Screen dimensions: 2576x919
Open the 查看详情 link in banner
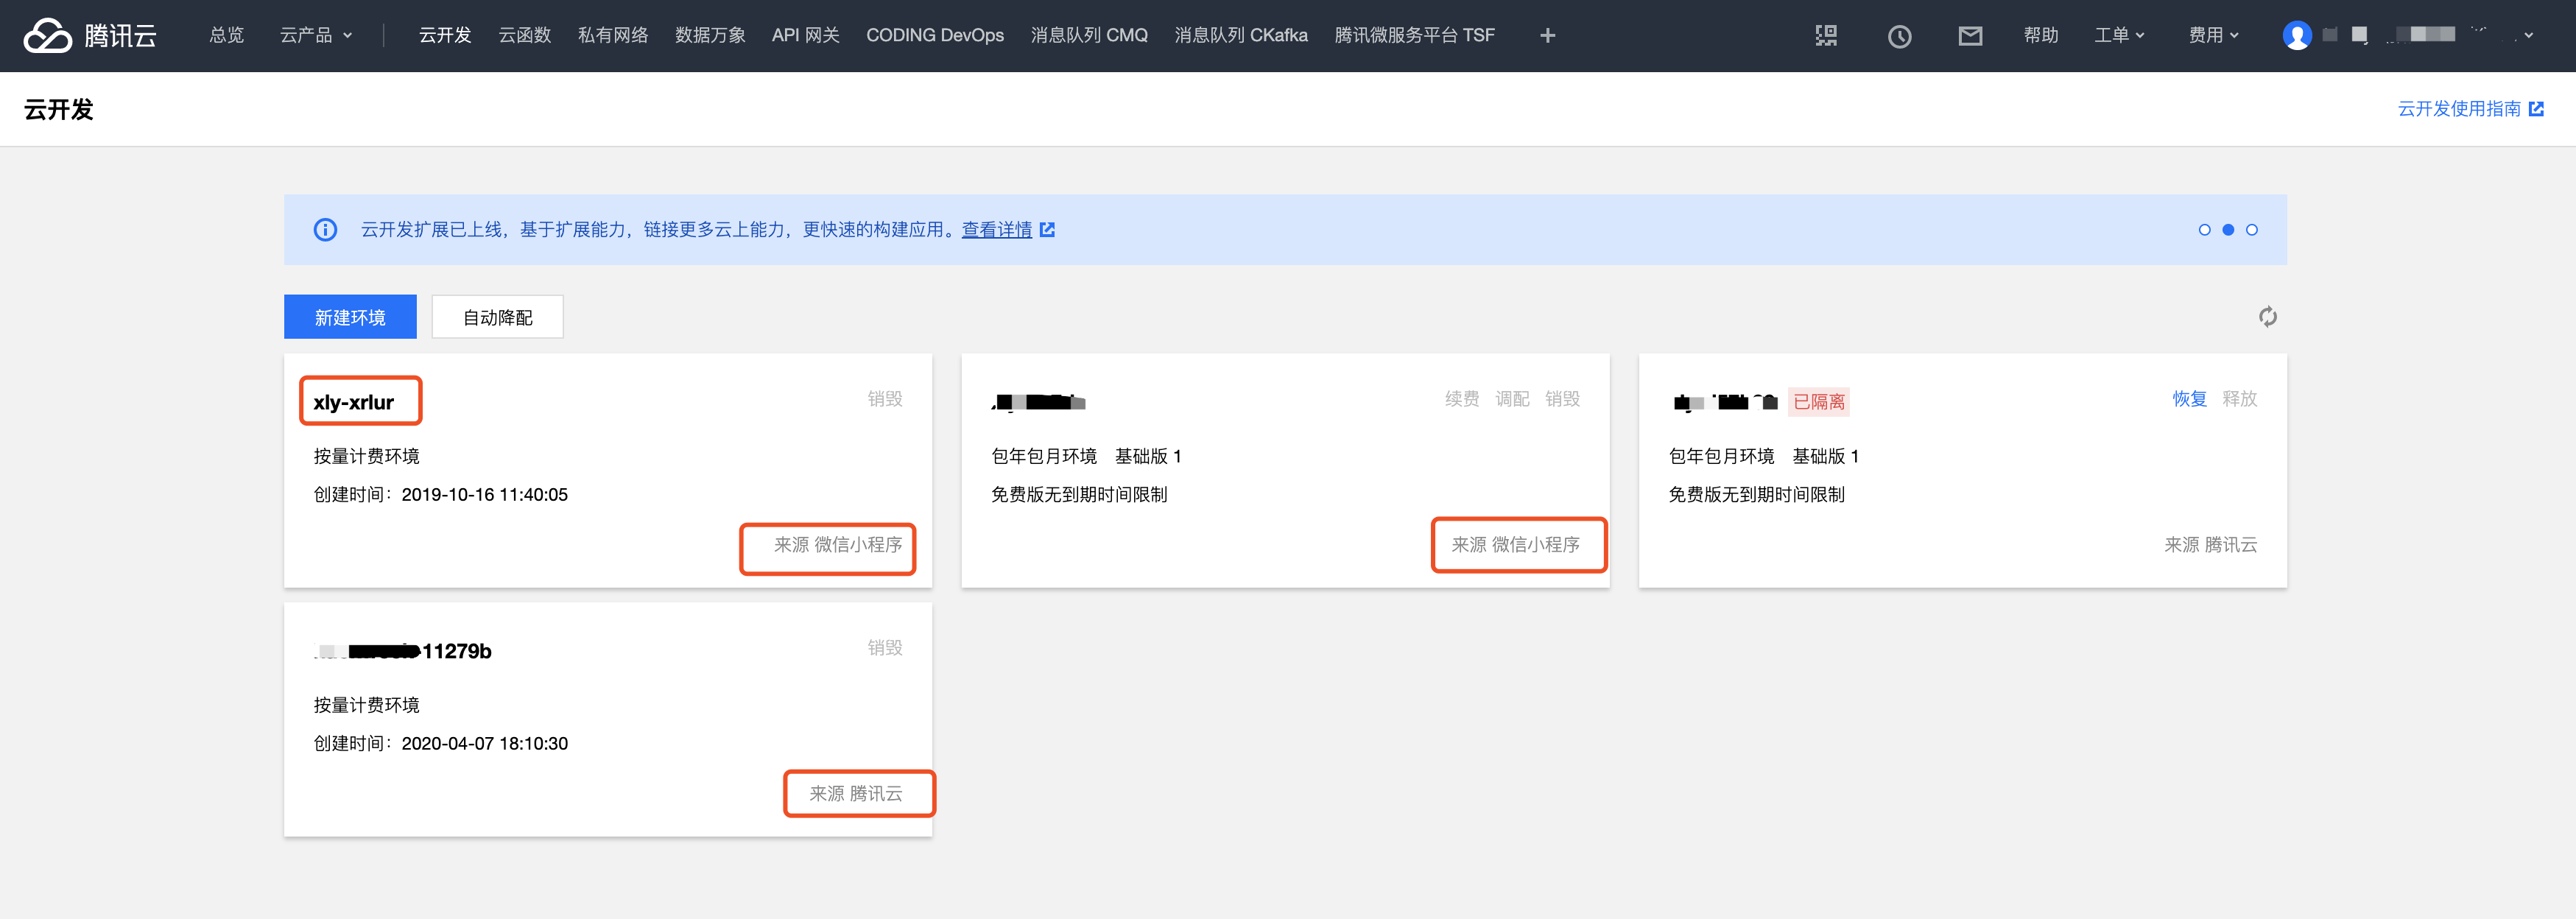point(996,230)
